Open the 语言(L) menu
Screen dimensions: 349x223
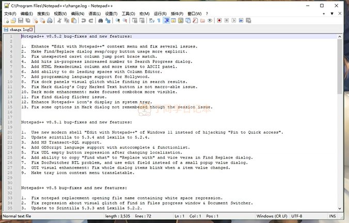[94, 14]
